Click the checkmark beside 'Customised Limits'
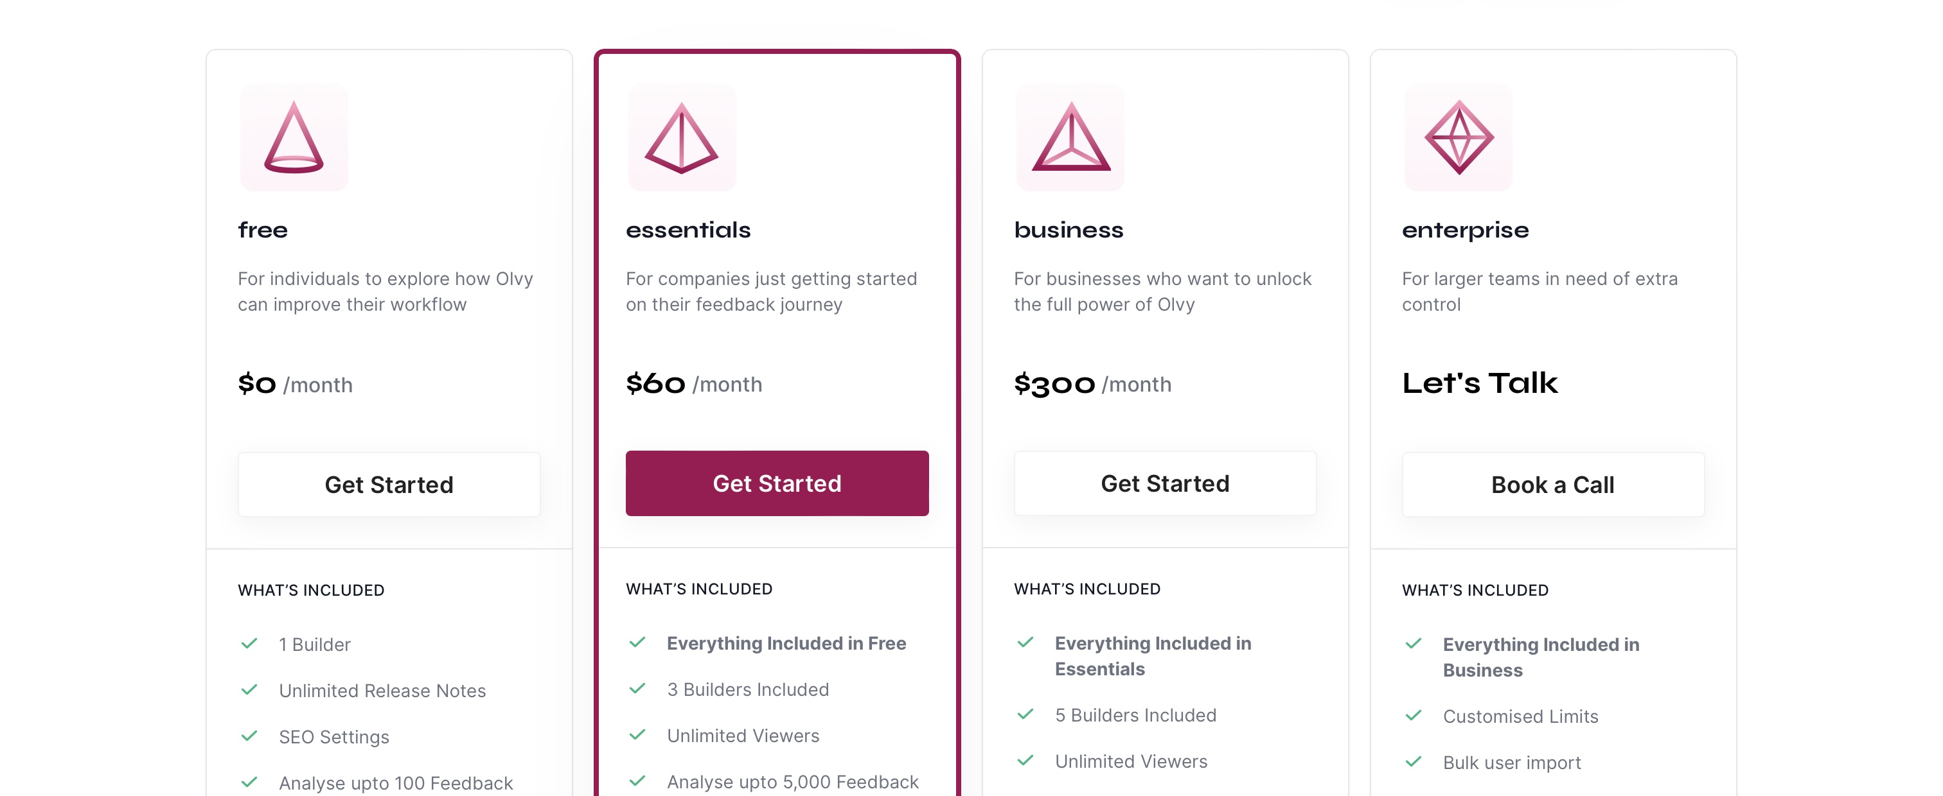Screen dimensions: 1943x796 point(1414,716)
